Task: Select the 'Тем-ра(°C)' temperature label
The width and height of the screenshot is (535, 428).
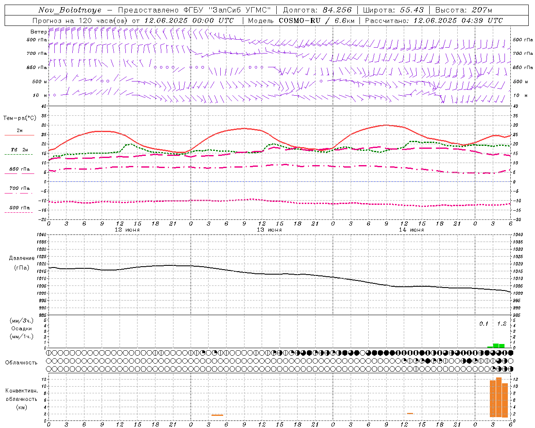Action: click(20, 118)
